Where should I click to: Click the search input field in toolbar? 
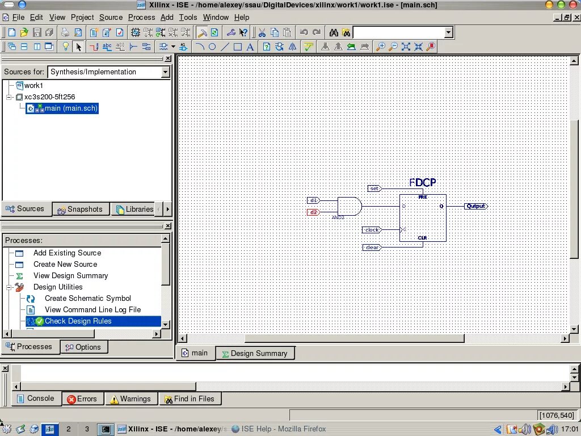pos(399,32)
